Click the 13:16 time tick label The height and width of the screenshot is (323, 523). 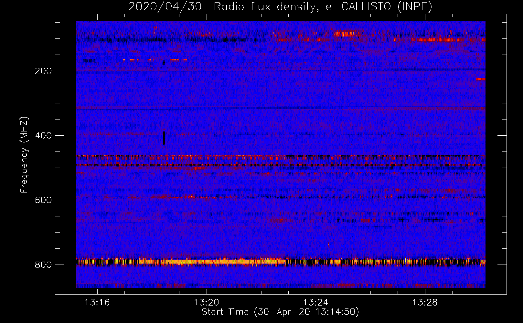[x=97, y=303]
